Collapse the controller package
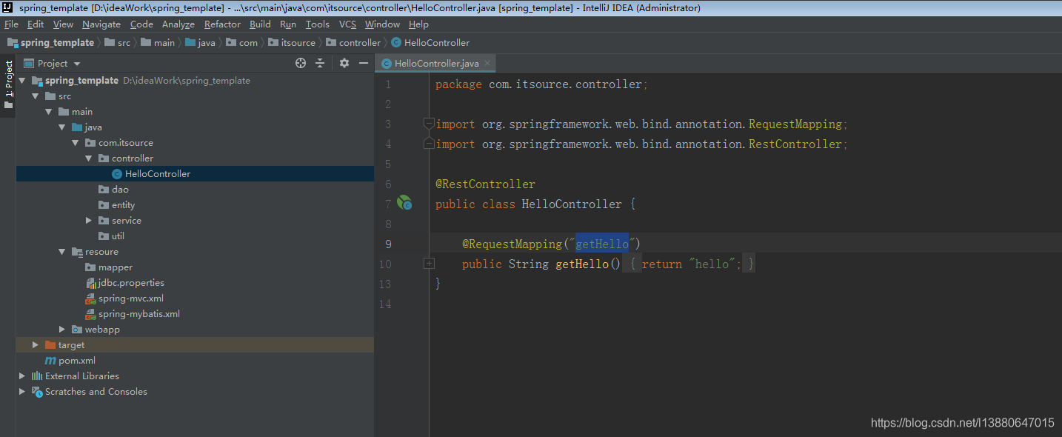1062x437 pixels. click(x=89, y=159)
